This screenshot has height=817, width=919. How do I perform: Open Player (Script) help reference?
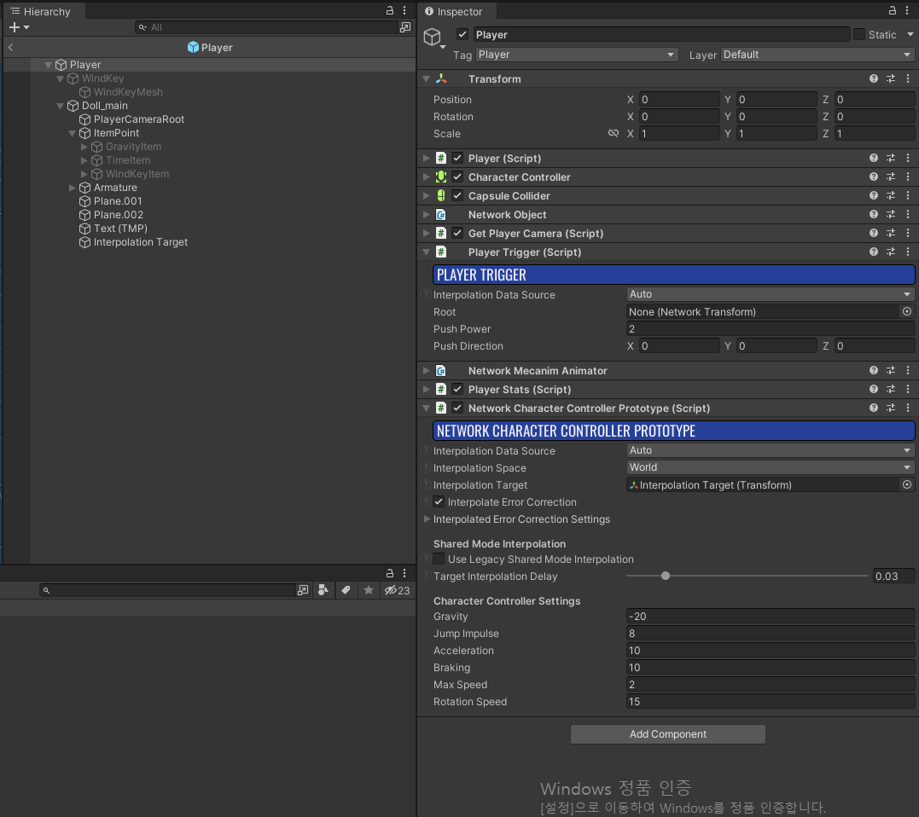pos(873,158)
